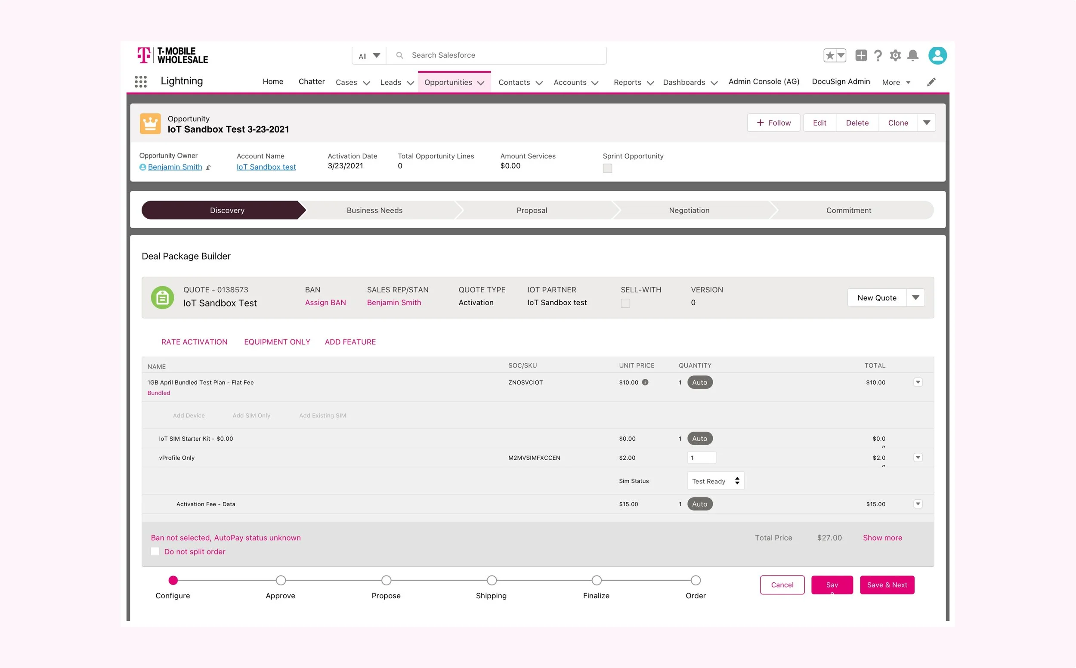
Task: Select the Business Needs stage
Action: click(x=374, y=210)
